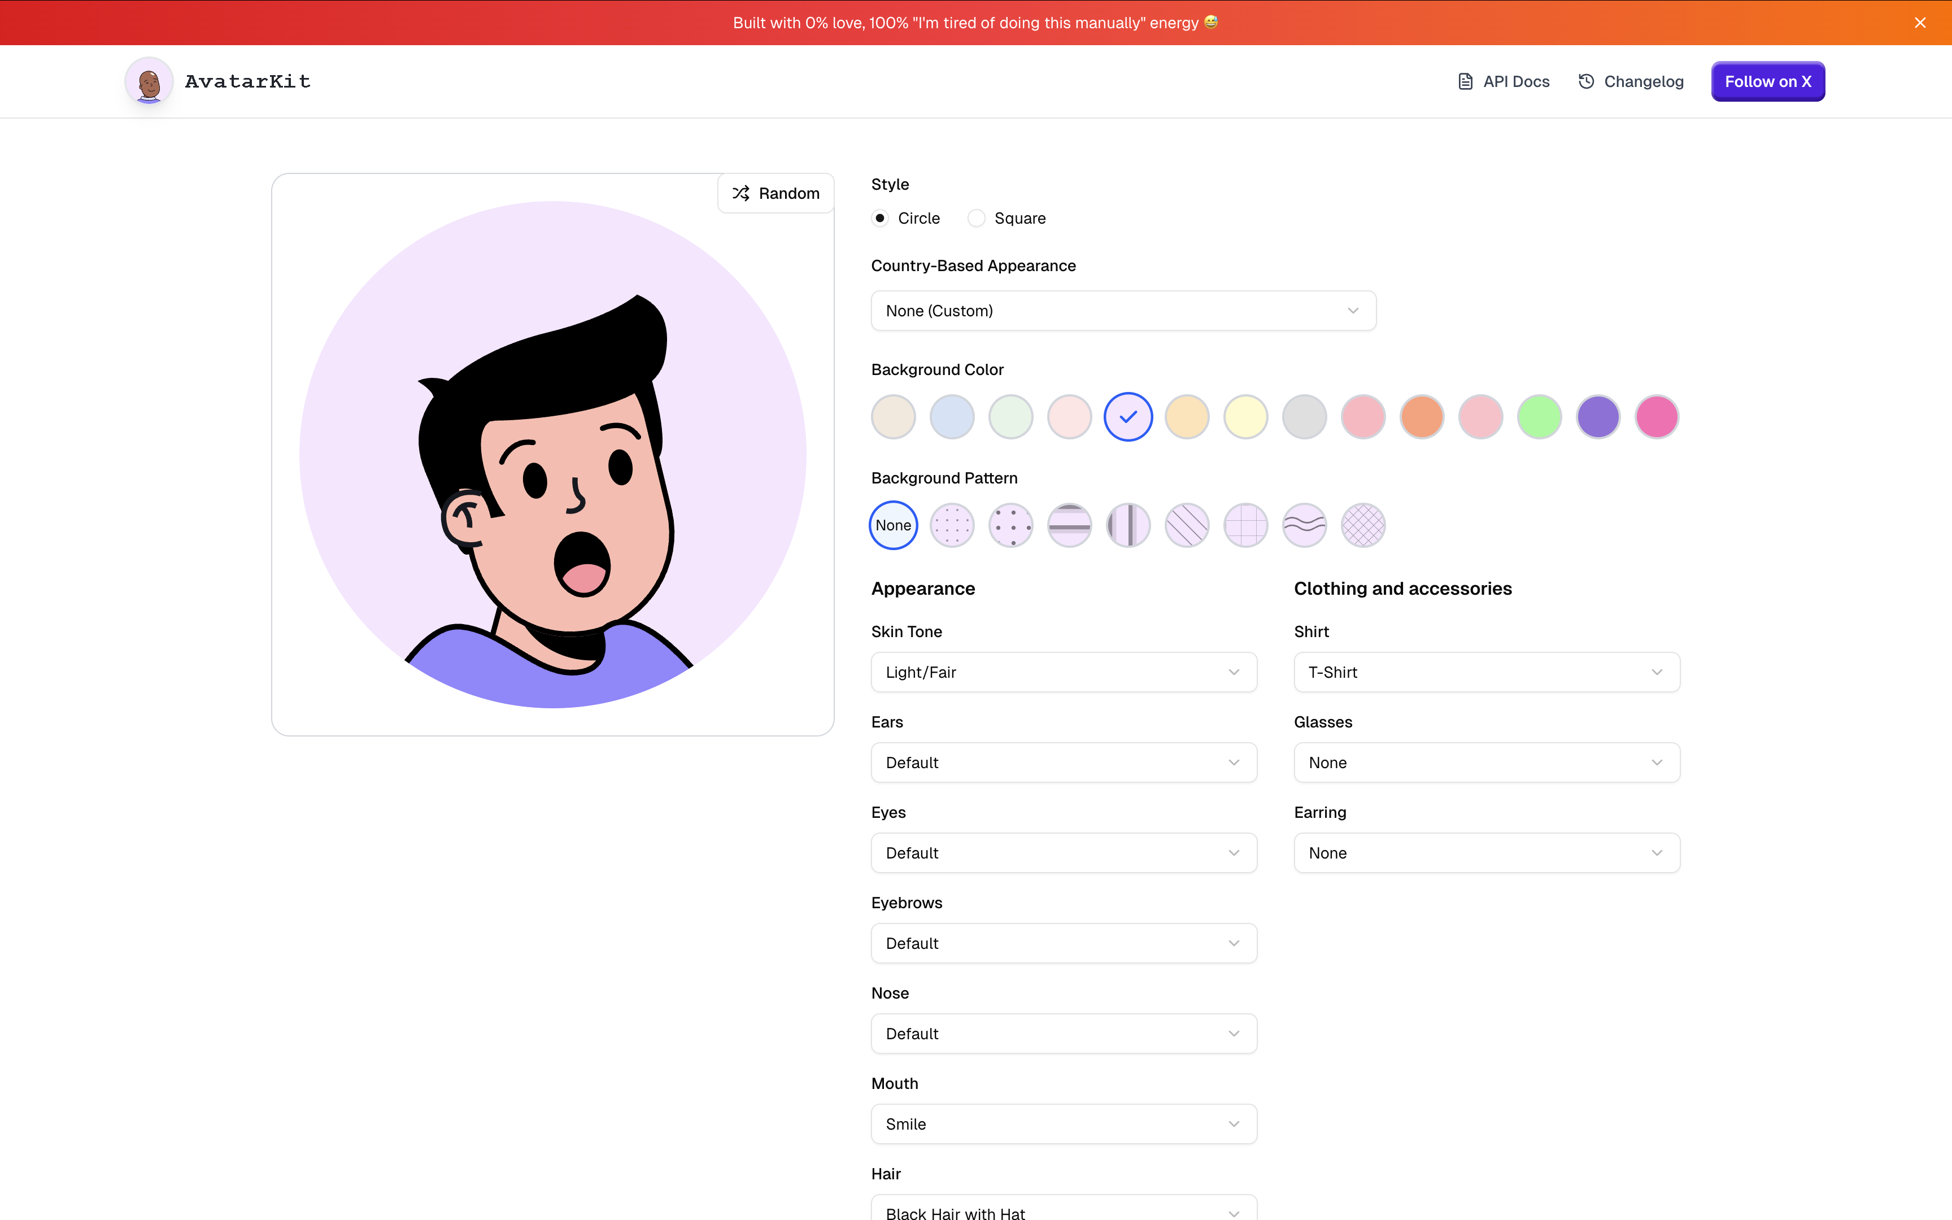
Task: Open the Country-Based Appearance dropdown
Action: [x=1123, y=311]
